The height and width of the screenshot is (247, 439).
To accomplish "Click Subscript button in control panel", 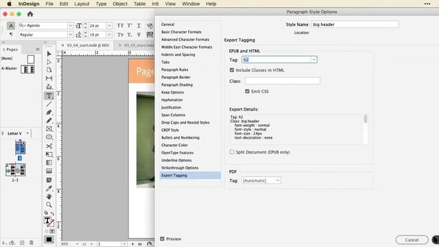I will [x=130, y=35].
